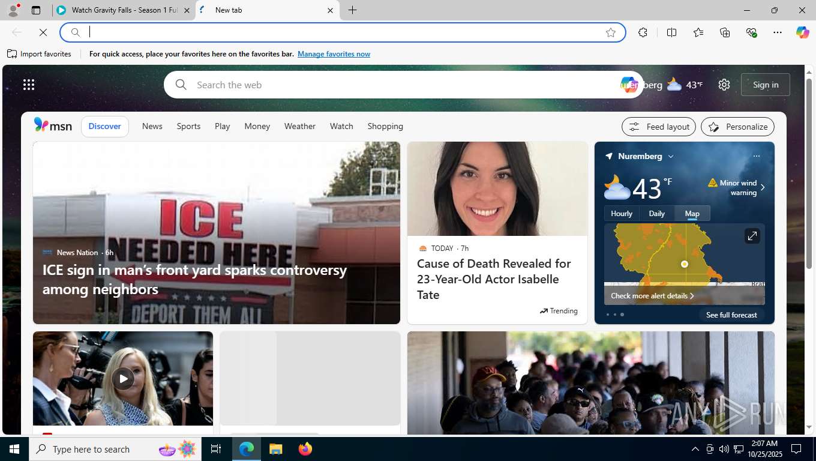This screenshot has height=461, width=816.
Task: Open Browser essentials heart icon
Action: pos(751,32)
